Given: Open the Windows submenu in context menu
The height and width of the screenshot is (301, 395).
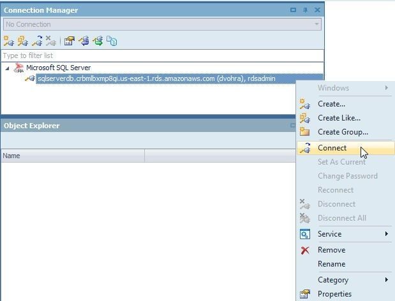Looking at the screenshot, I should [345, 88].
